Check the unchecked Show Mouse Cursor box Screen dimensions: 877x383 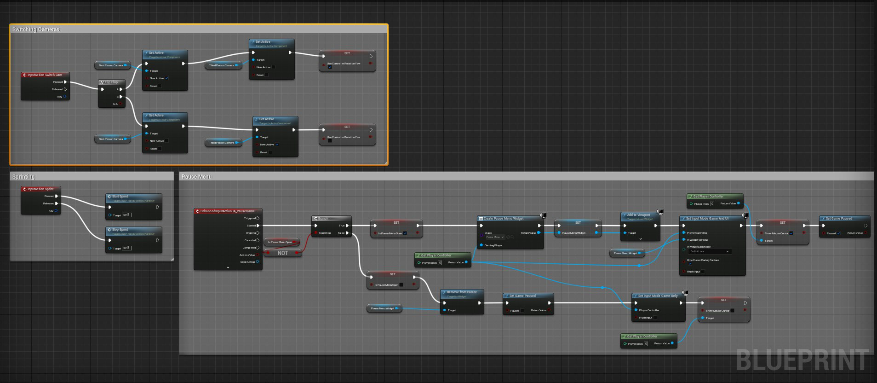pyautogui.click(x=732, y=311)
